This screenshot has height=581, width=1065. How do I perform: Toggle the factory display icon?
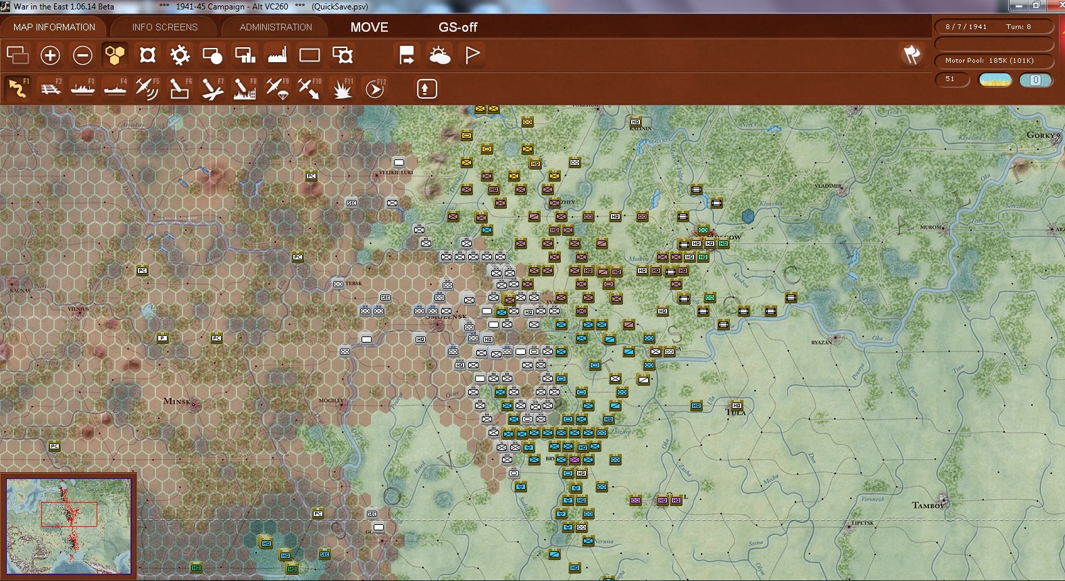(277, 55)
